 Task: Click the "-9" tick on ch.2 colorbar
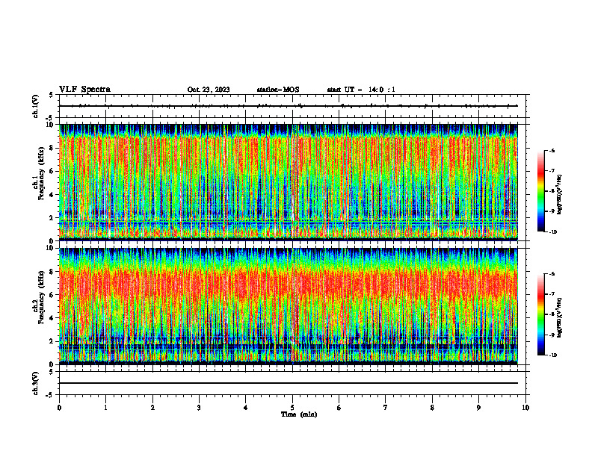click(x=552, y=335)
